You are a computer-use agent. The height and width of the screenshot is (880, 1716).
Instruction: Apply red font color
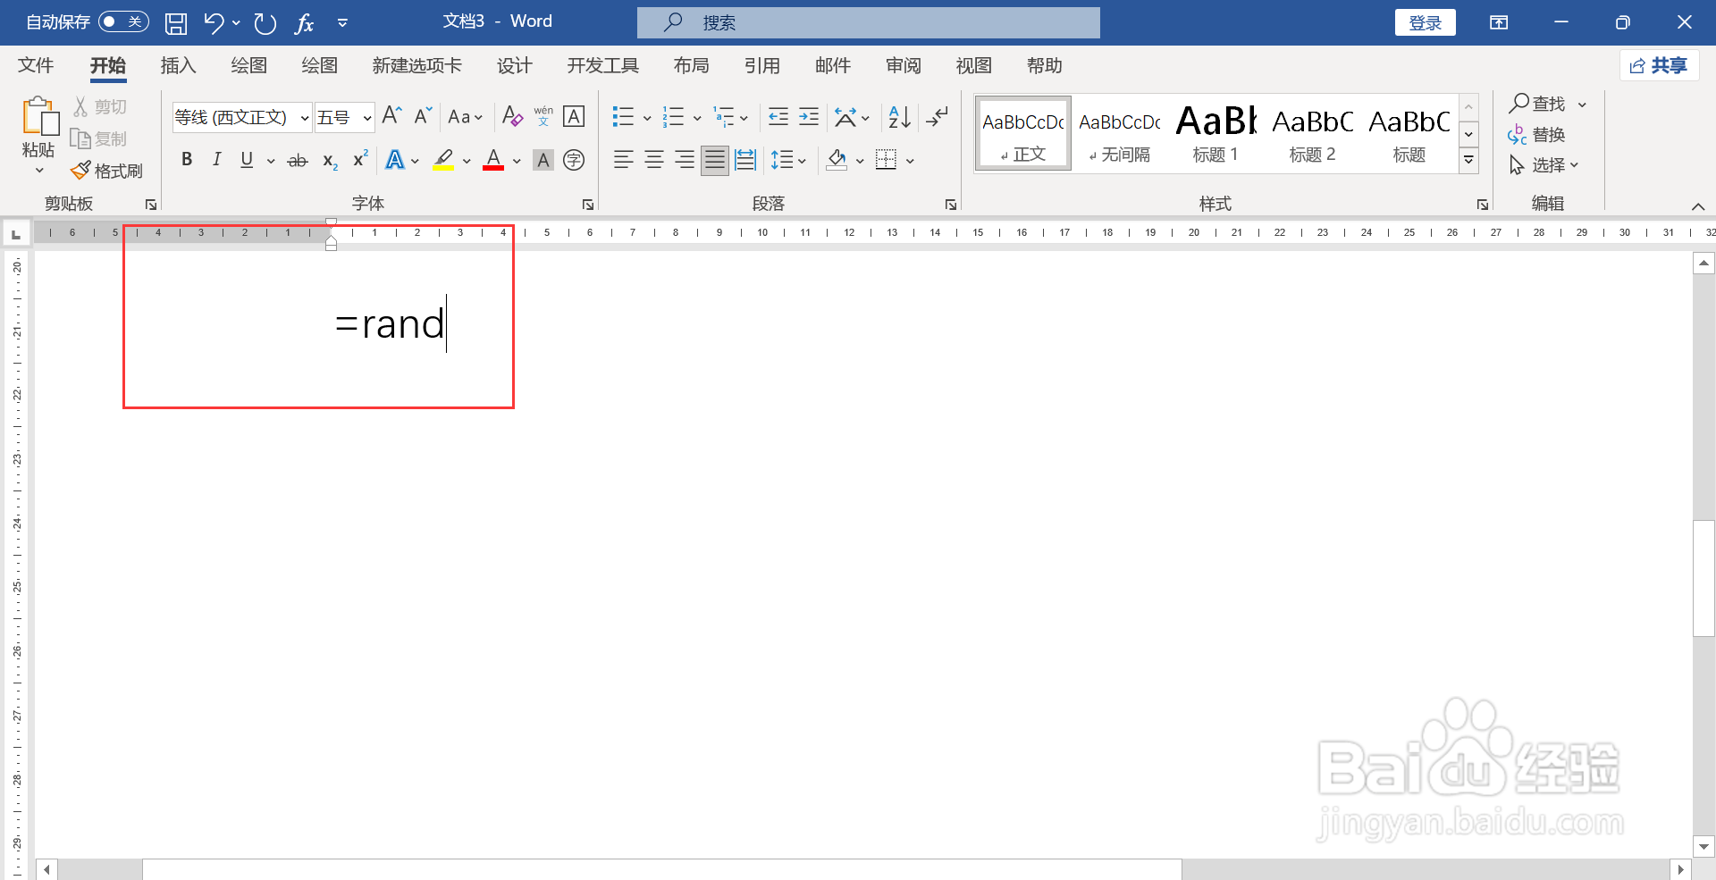point(493,160)
